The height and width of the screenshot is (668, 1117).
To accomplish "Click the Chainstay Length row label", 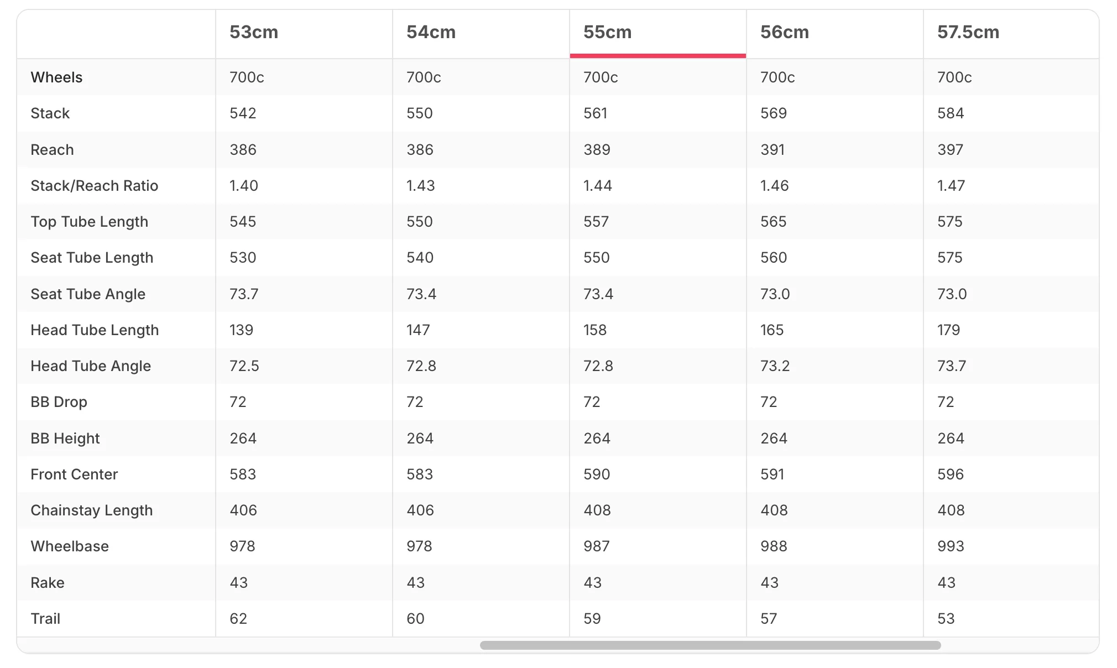I will 91,510.
